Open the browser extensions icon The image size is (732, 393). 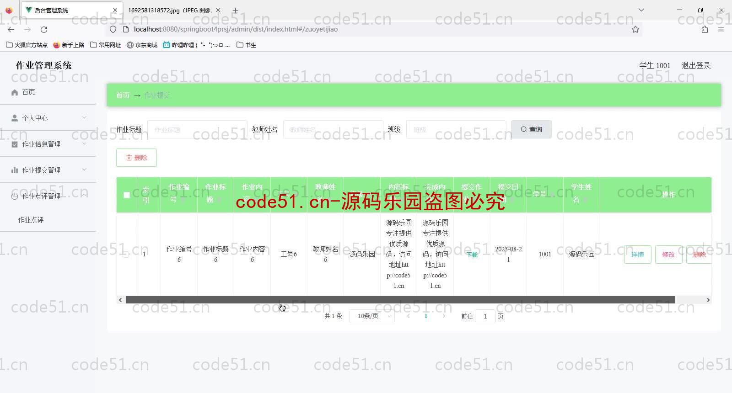(x=705, y=29)
